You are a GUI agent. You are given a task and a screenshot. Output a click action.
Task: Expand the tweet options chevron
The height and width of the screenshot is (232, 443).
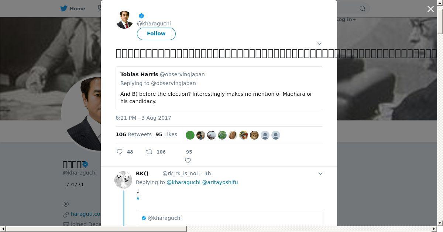pos(319,43)
